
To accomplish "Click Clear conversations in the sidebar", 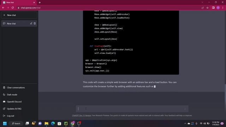I will click(19, 87).
